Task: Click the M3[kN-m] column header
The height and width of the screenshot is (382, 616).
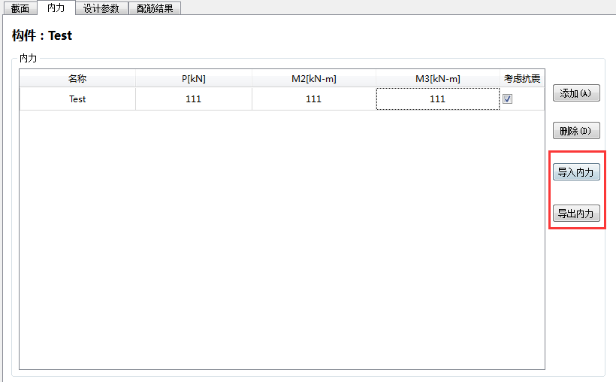Action: click(x=437, y=79)
